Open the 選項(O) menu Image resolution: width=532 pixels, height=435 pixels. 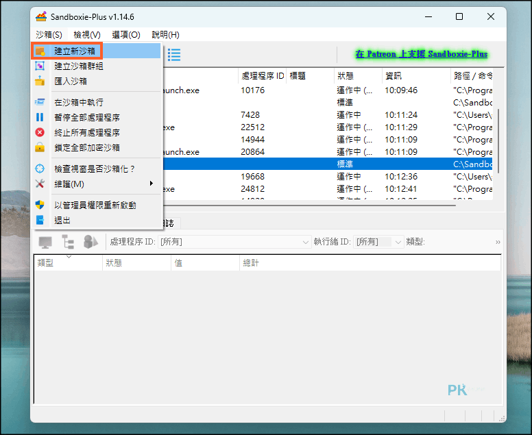(126, 34)
